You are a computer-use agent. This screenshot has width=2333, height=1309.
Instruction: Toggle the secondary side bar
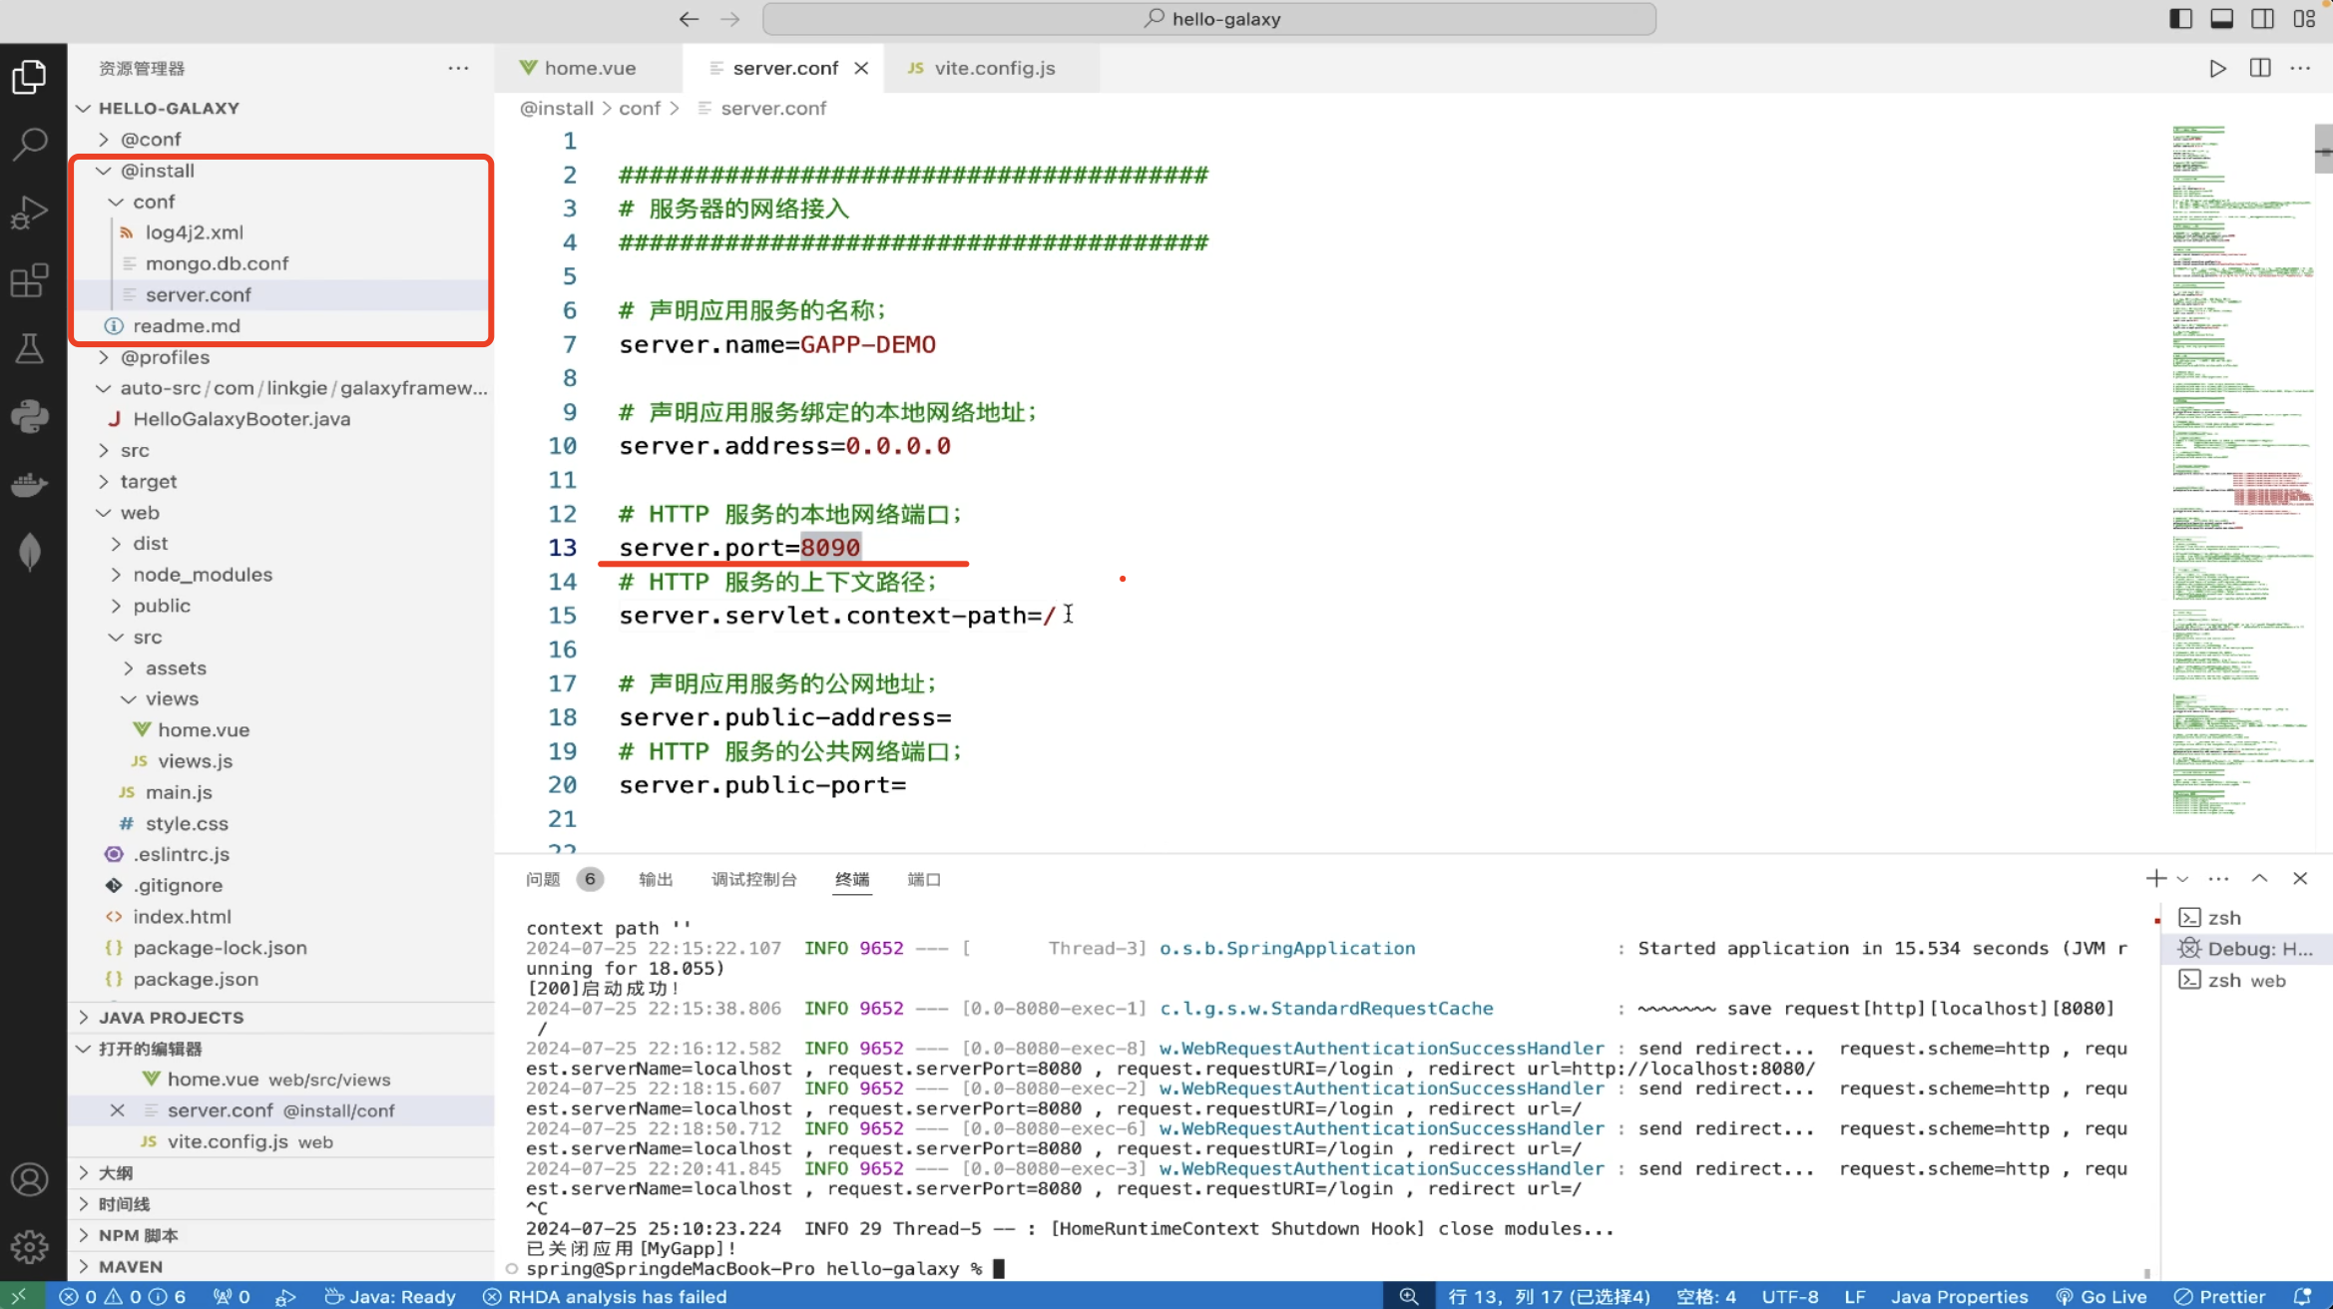point(2262,19)
